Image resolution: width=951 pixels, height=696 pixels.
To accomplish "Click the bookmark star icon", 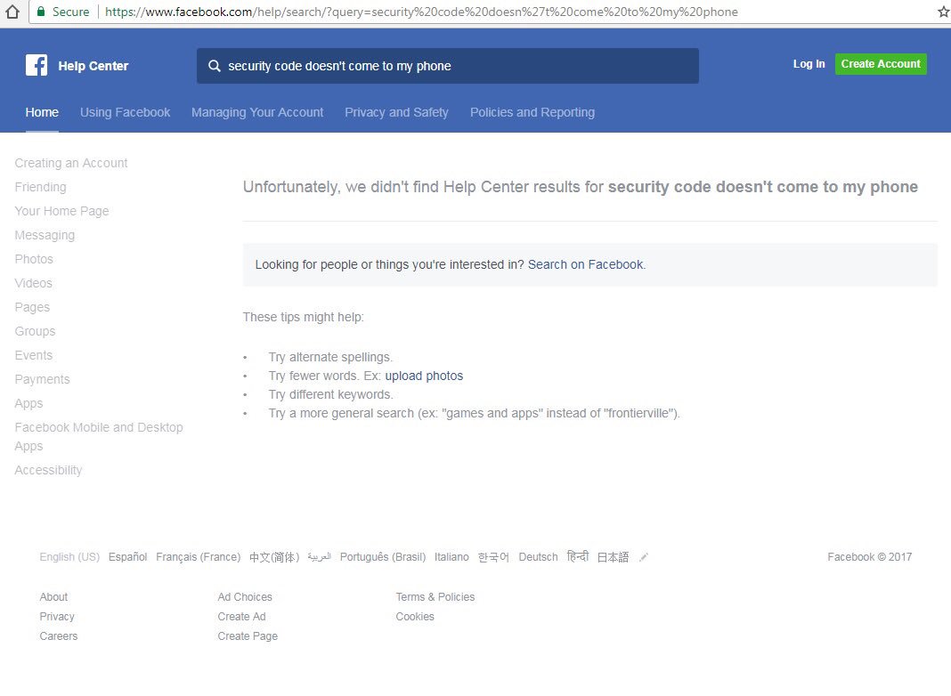I will pos(944,12).
